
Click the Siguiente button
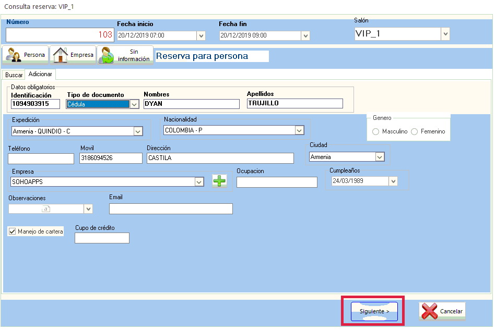(374, 311)
